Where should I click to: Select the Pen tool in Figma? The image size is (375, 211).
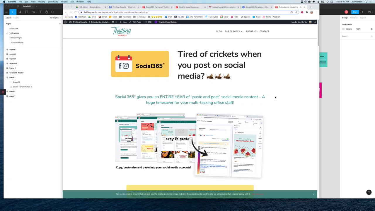pos(33,12)
